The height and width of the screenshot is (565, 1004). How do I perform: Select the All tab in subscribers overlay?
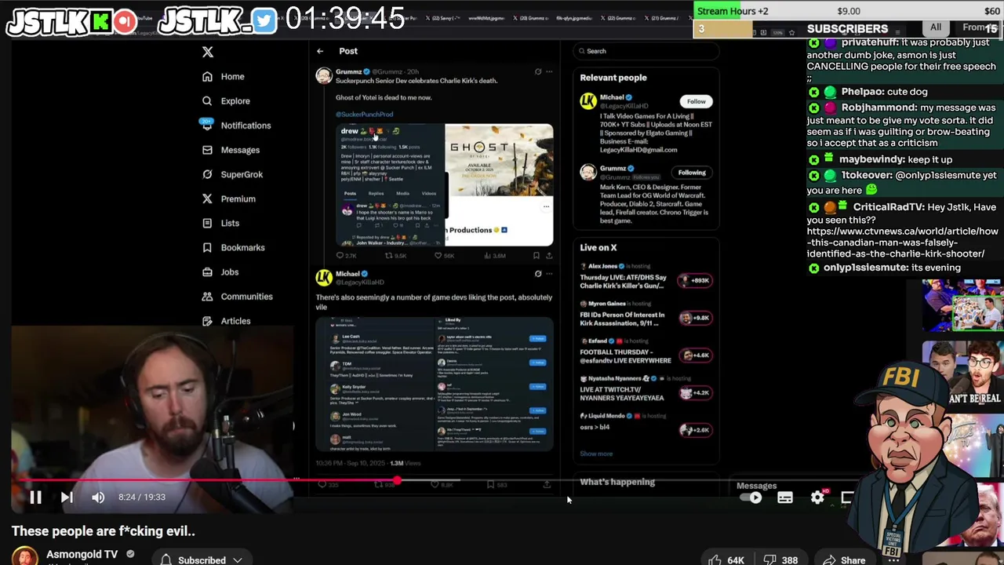click(x=935, y=27)
